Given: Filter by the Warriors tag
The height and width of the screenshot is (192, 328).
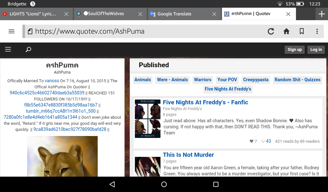Looking at the screenshot, I should (x=203, y=80).
